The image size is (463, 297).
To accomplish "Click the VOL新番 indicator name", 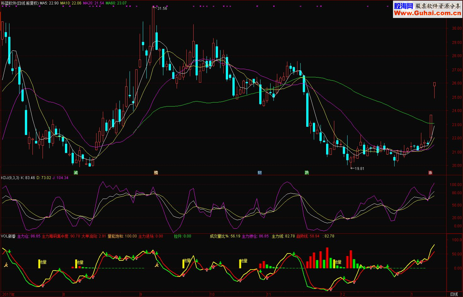I will tap(8, 236).
